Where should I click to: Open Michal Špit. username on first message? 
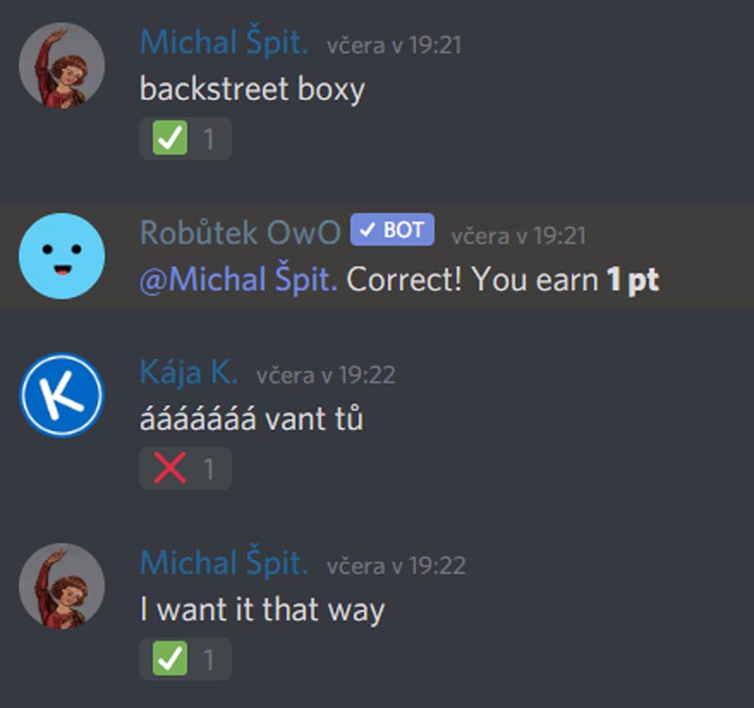223,42
